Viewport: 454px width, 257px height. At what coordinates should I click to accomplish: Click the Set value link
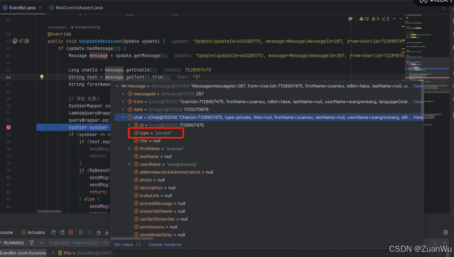pyautogui.click(x=124, y=245)
